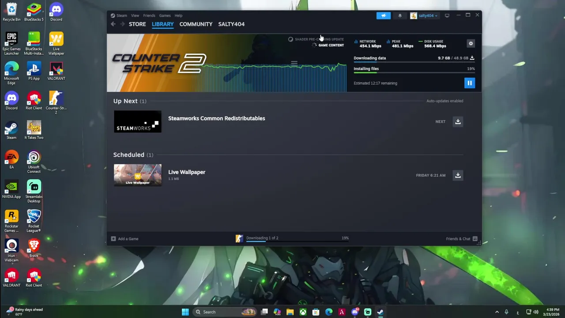This screenshot has height=318, width=565.
Task: Open the Games menu
Action: 165,15
